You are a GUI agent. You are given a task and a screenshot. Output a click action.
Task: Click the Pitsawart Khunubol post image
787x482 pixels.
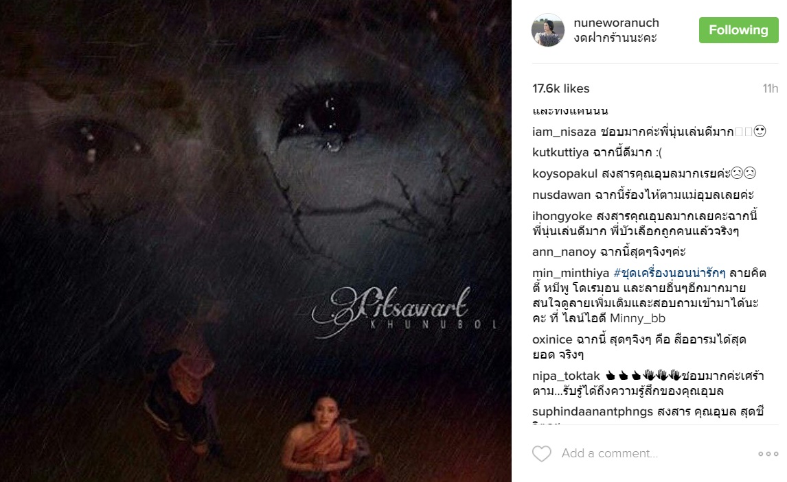pos(255,241)
